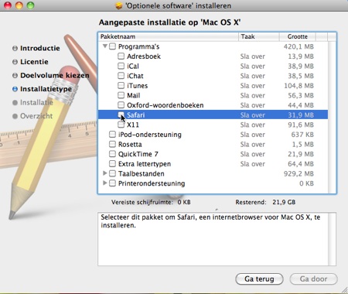The height and width of the screenshot is (294, 348).
Task: Select the Printerondersteuning row label
Action: 152,183
